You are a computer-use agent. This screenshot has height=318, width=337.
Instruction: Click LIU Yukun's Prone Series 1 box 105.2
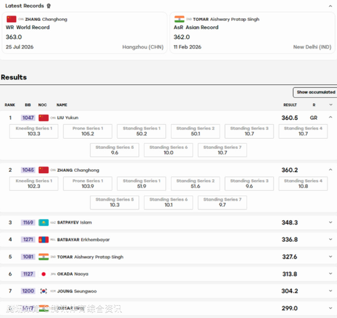88,131
